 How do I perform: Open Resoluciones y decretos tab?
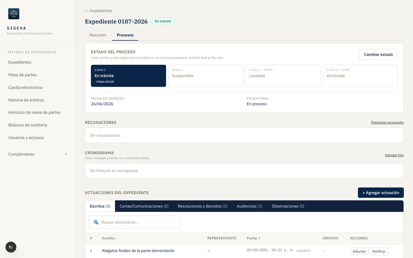(203, 206)
